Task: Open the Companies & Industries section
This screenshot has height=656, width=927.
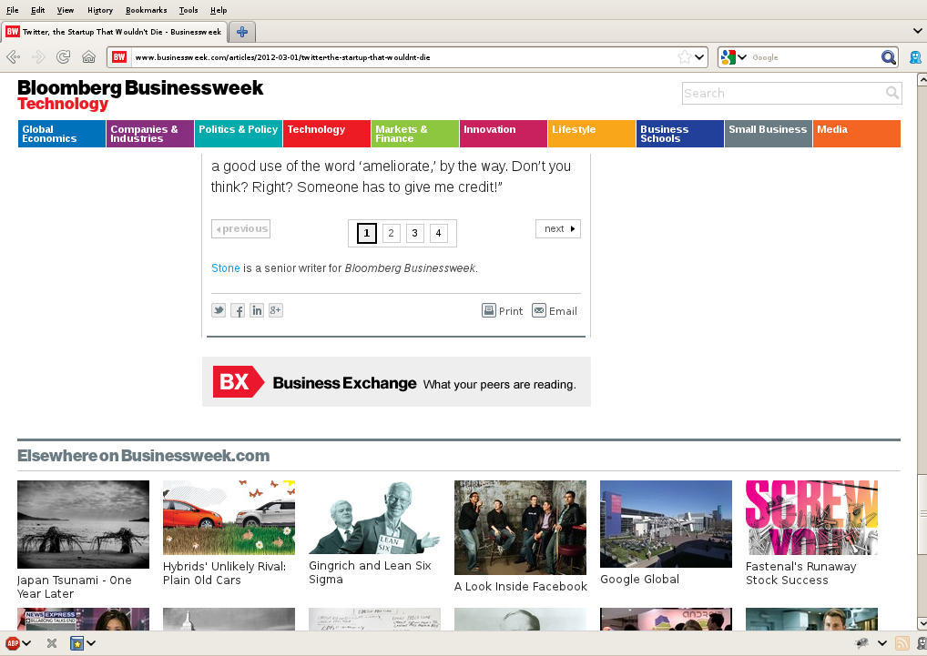Action: point(150,134)
